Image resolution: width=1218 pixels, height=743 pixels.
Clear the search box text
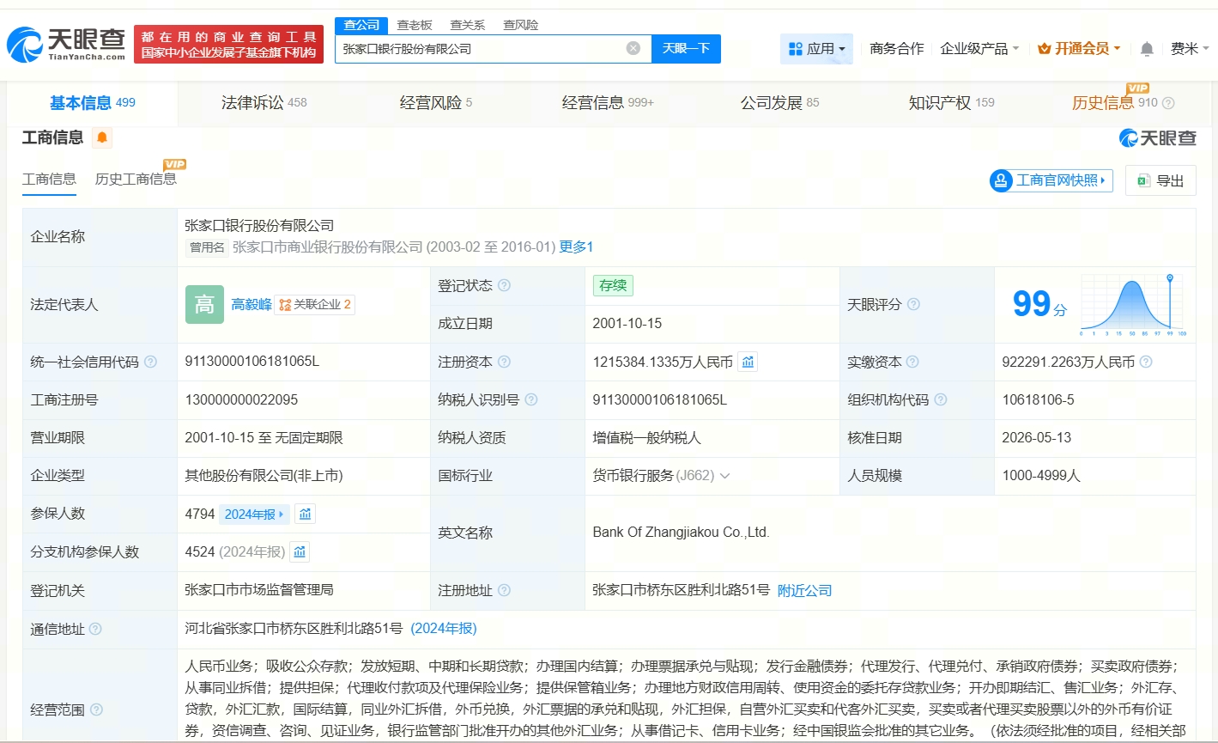pos(633,48)
